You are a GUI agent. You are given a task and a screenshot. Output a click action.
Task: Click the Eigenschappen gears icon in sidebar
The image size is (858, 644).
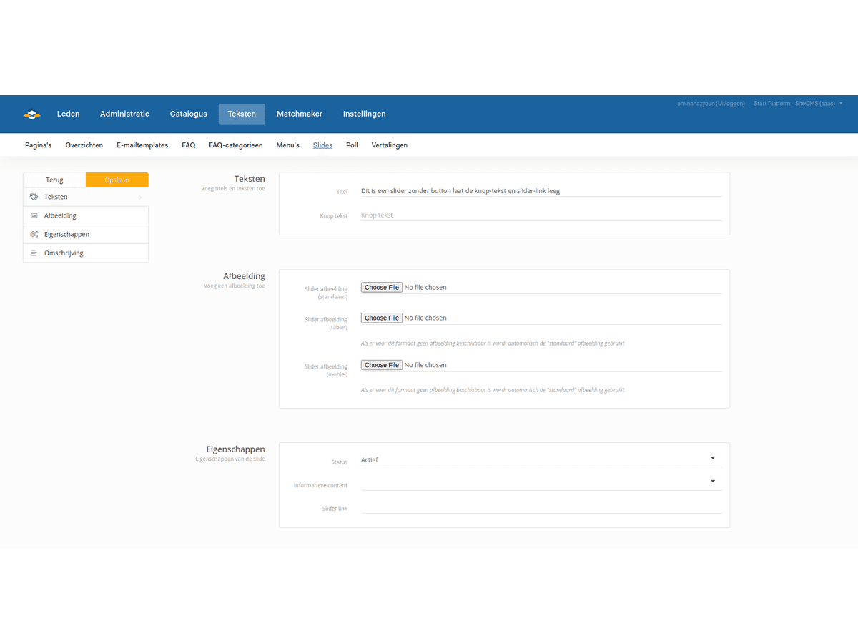[34, 234]
